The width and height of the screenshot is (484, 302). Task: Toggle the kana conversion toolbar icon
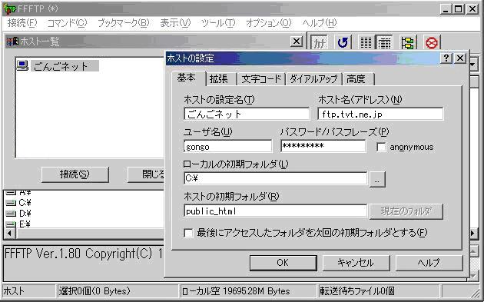coord(319,42)
